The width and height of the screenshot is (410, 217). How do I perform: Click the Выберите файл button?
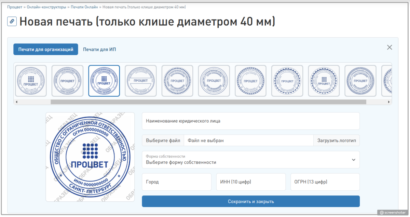pos(163,140)
